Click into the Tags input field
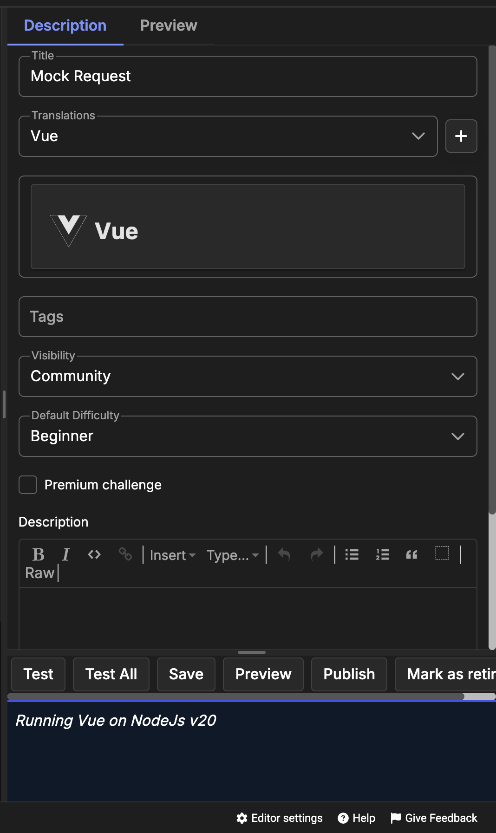Screen dimensions: 496x833 click(248, 317)
